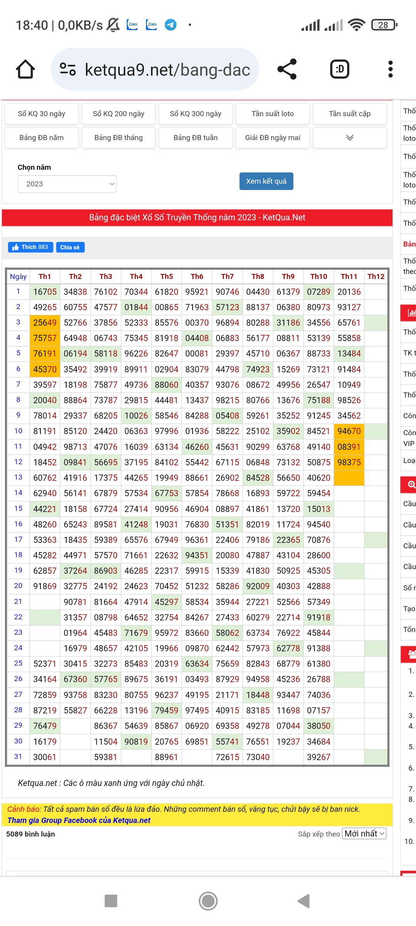416x926 pixels.
Task: Tap the share icon
Action: tap(287, 69)
